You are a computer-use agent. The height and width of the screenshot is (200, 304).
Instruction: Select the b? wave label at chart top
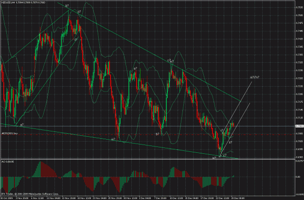tap(67, 6)
